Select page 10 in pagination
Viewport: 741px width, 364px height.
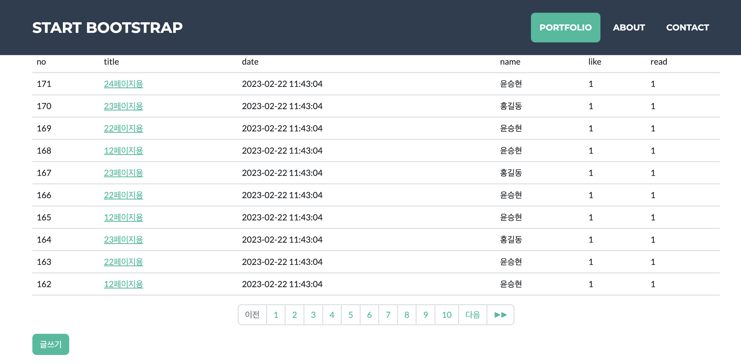[x=447, y=314]
